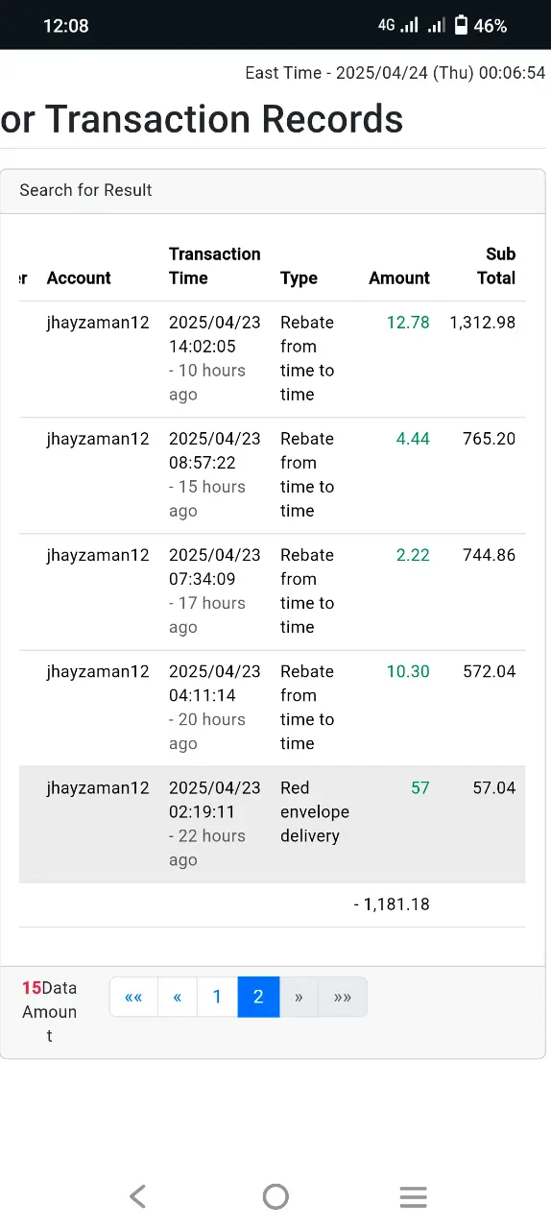This screenshot has width=551, height=1229.
Task: Tap the battery icon in status bar
Action: [461, 25]
